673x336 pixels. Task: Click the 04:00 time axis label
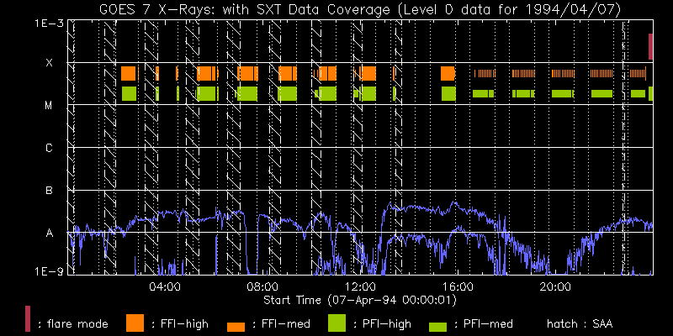point(164,287)
